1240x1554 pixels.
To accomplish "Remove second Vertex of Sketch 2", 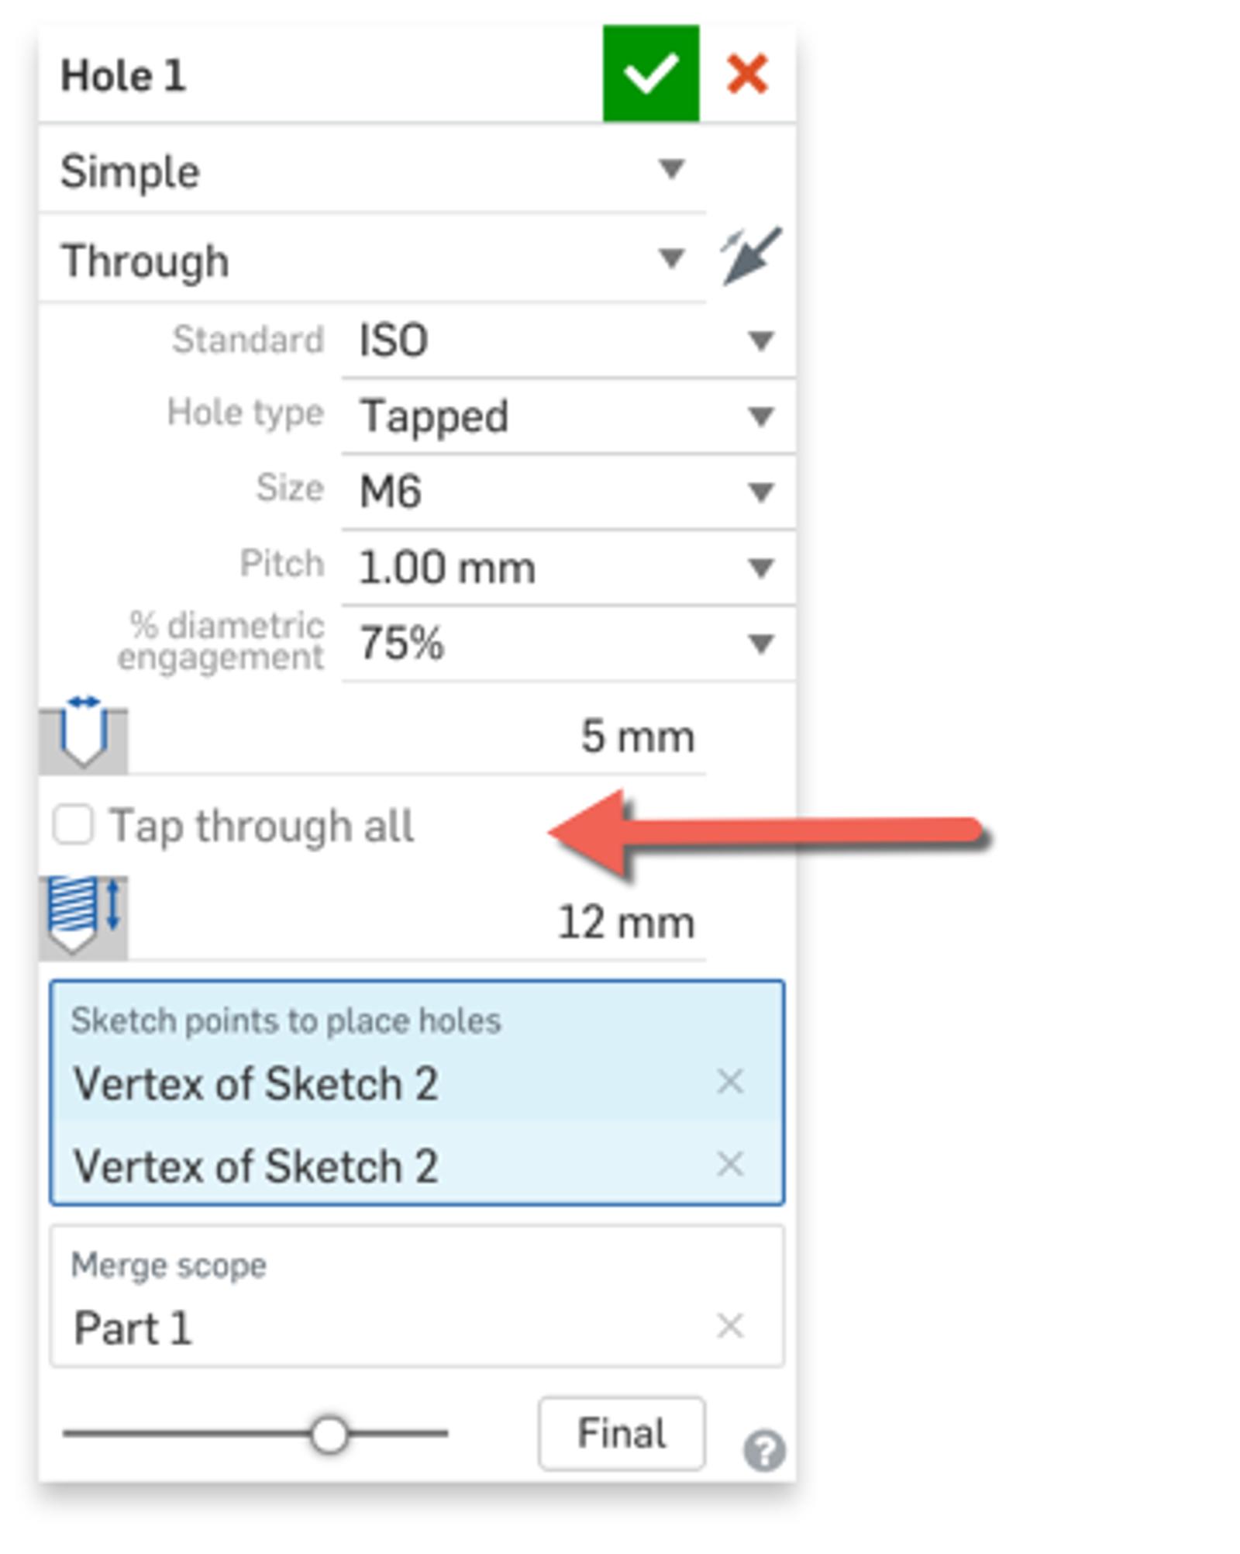I will 730,1164.
